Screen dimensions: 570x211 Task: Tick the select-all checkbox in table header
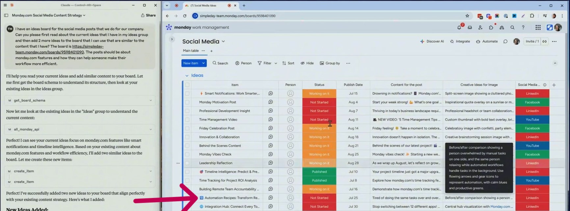tap(187, 85)
